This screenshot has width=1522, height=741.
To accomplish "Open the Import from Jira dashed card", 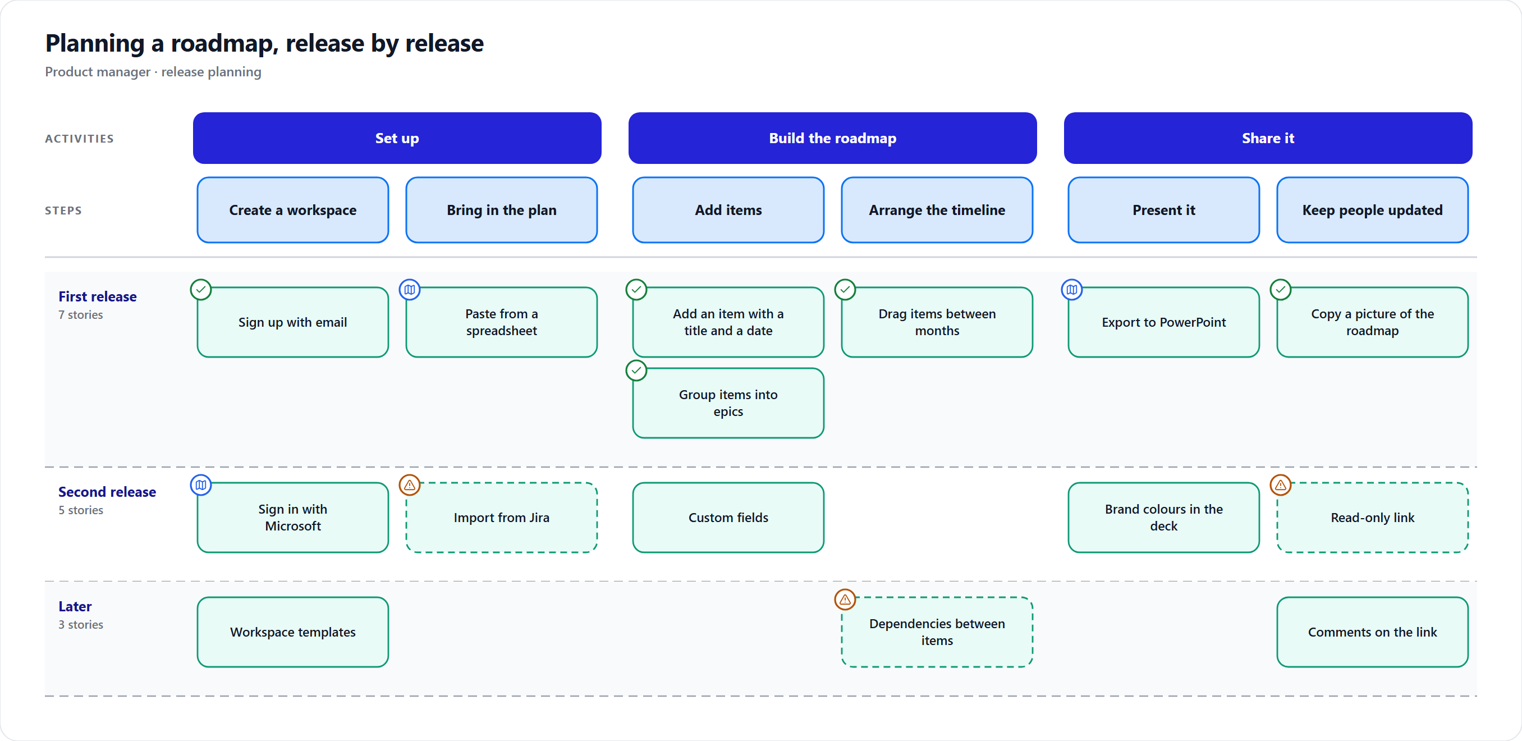I will tap(502, 518).
